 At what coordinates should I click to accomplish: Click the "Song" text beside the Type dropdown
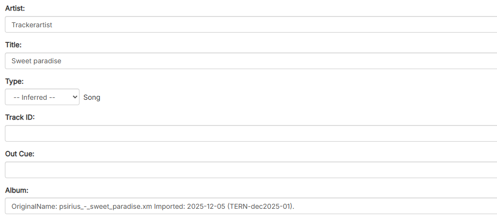click(x=92, y=97)
